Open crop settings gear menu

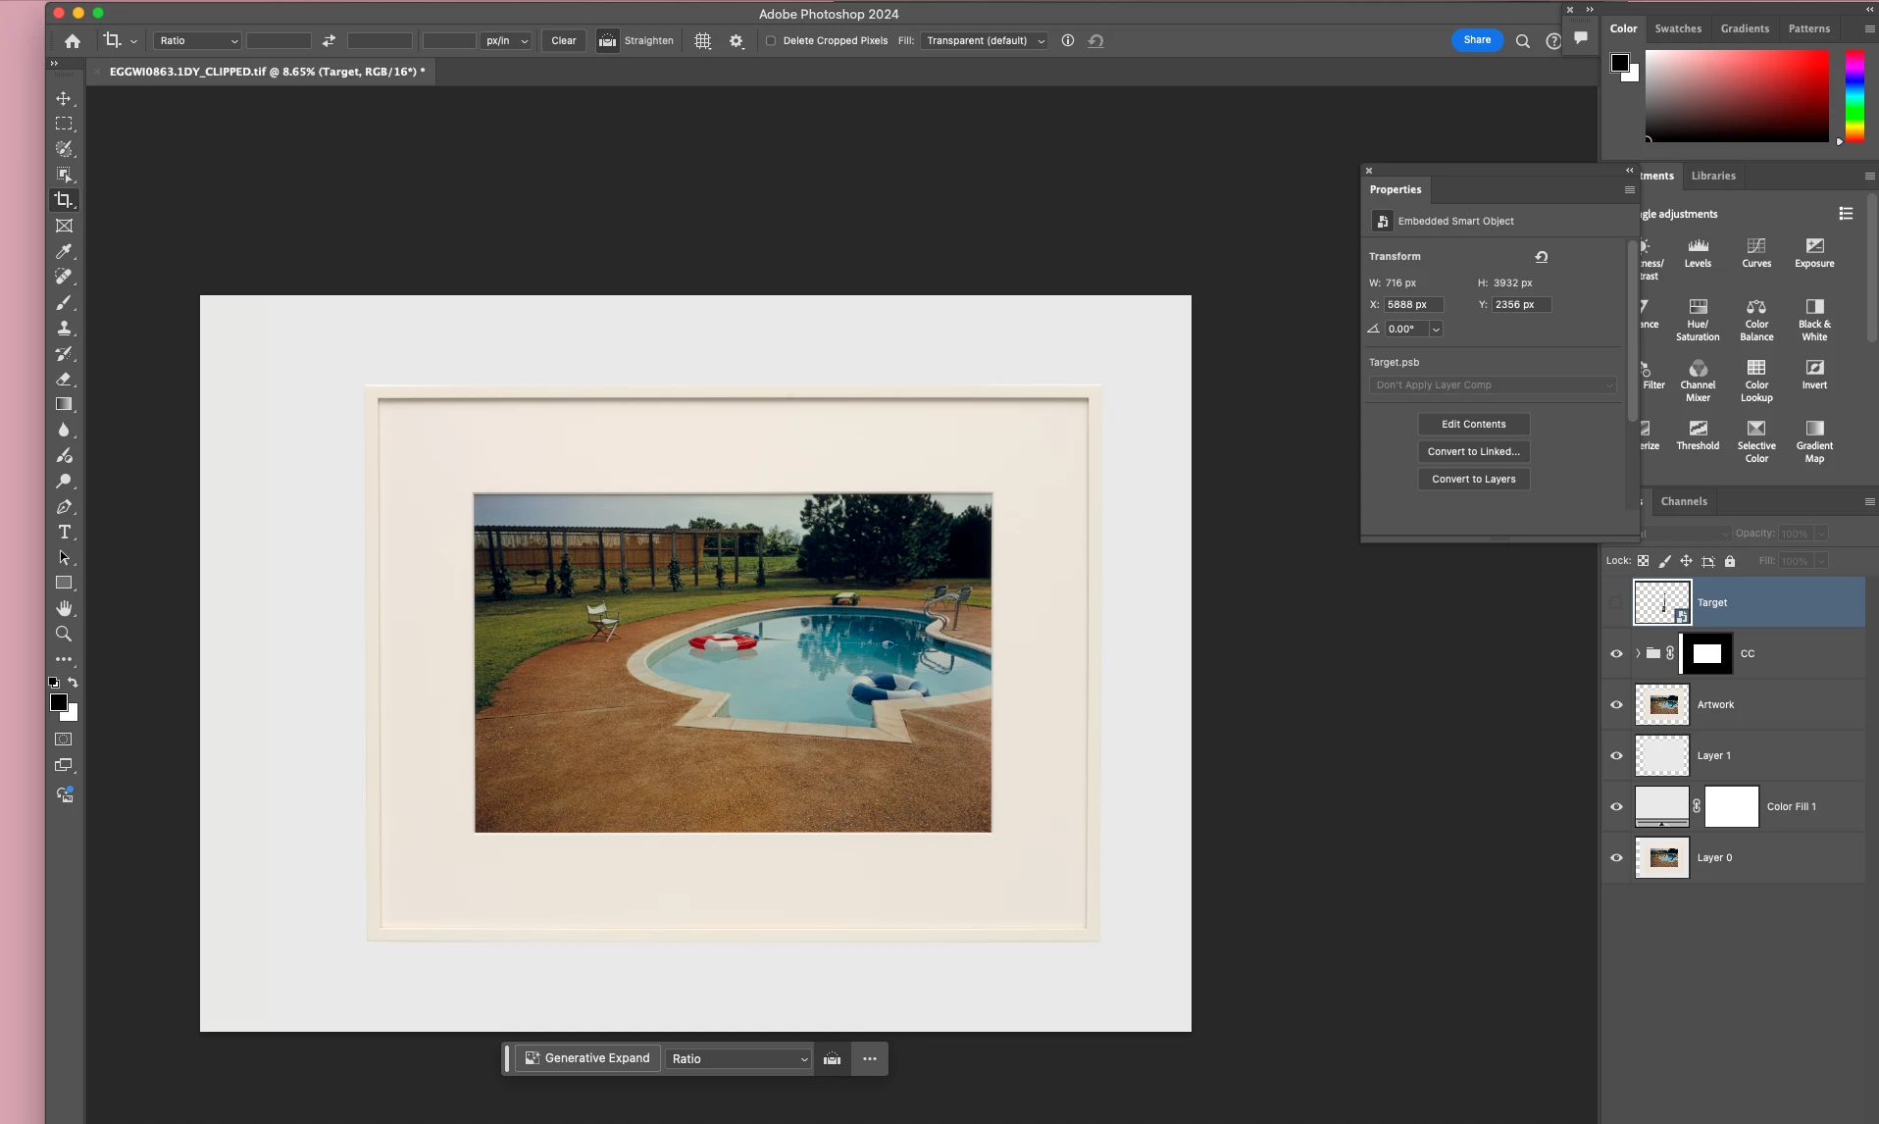tap(736, 41)
